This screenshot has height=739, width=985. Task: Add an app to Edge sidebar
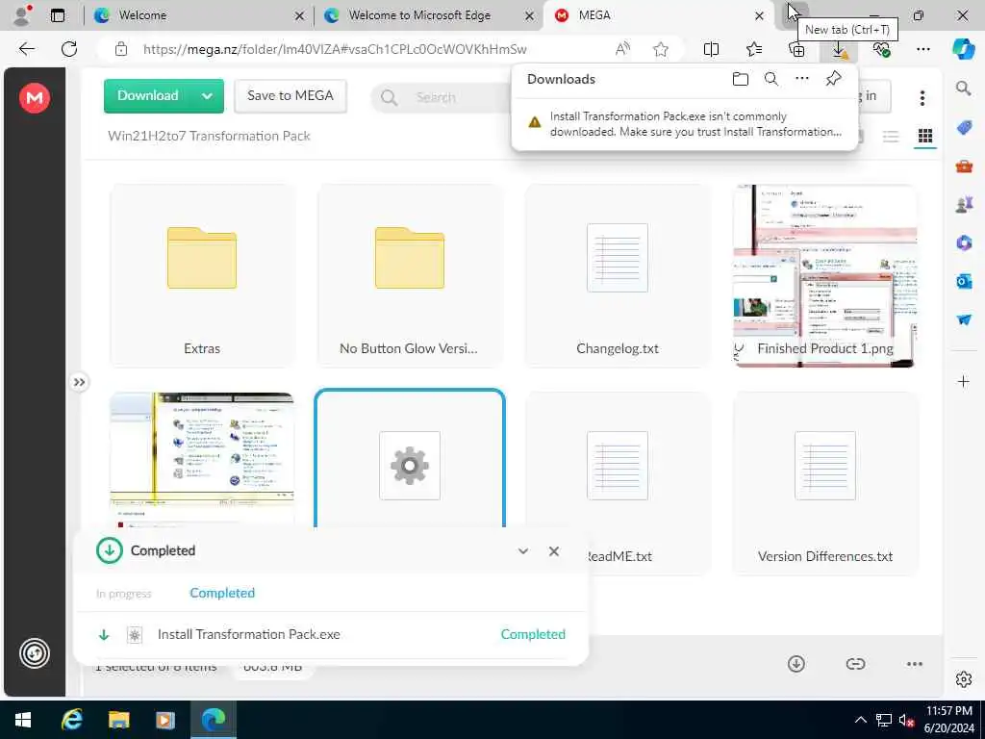click(963, 381)
